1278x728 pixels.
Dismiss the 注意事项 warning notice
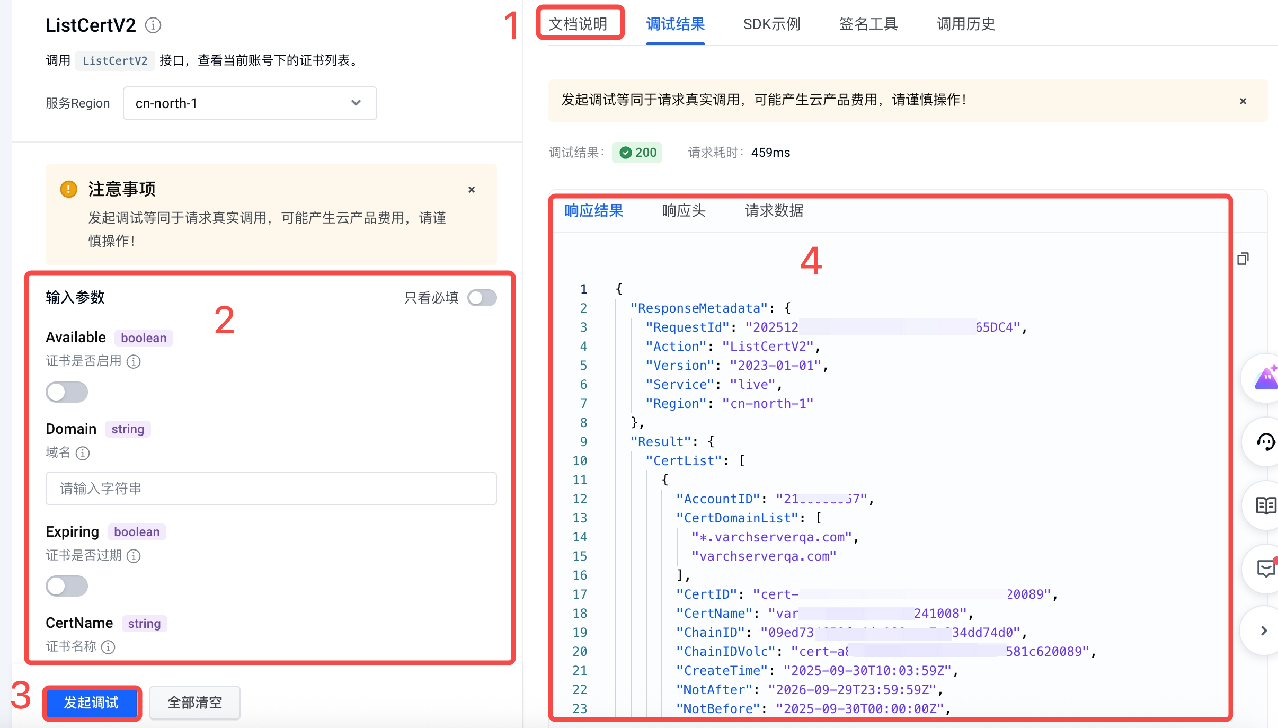tap(472, 190)
